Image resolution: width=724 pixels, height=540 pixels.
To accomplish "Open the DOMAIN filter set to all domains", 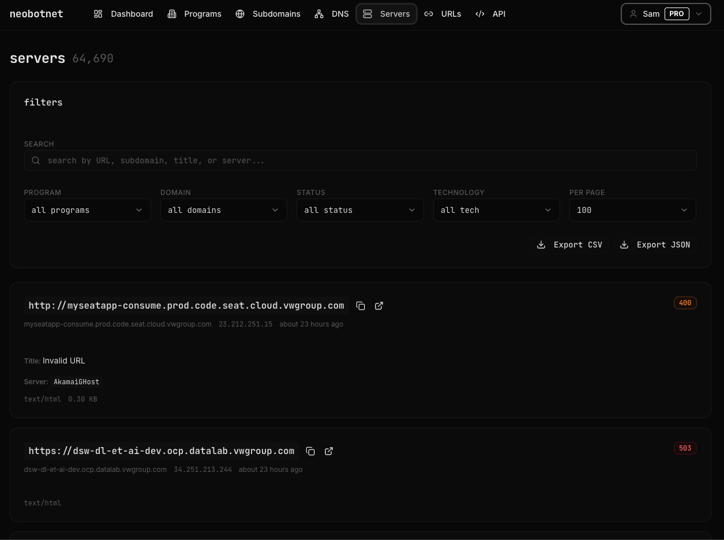I will [x=223, y=210].
